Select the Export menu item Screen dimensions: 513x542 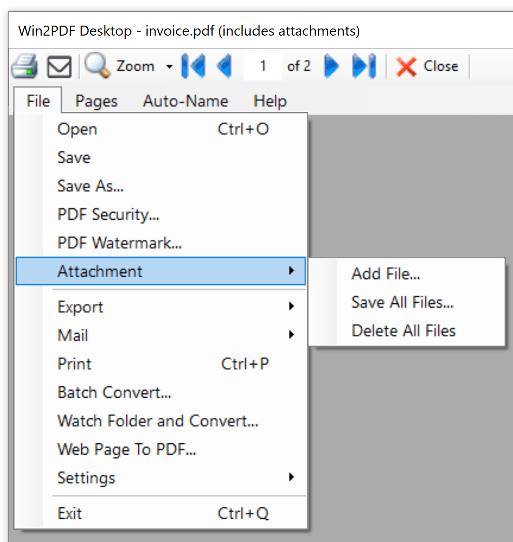pos(161,307)
